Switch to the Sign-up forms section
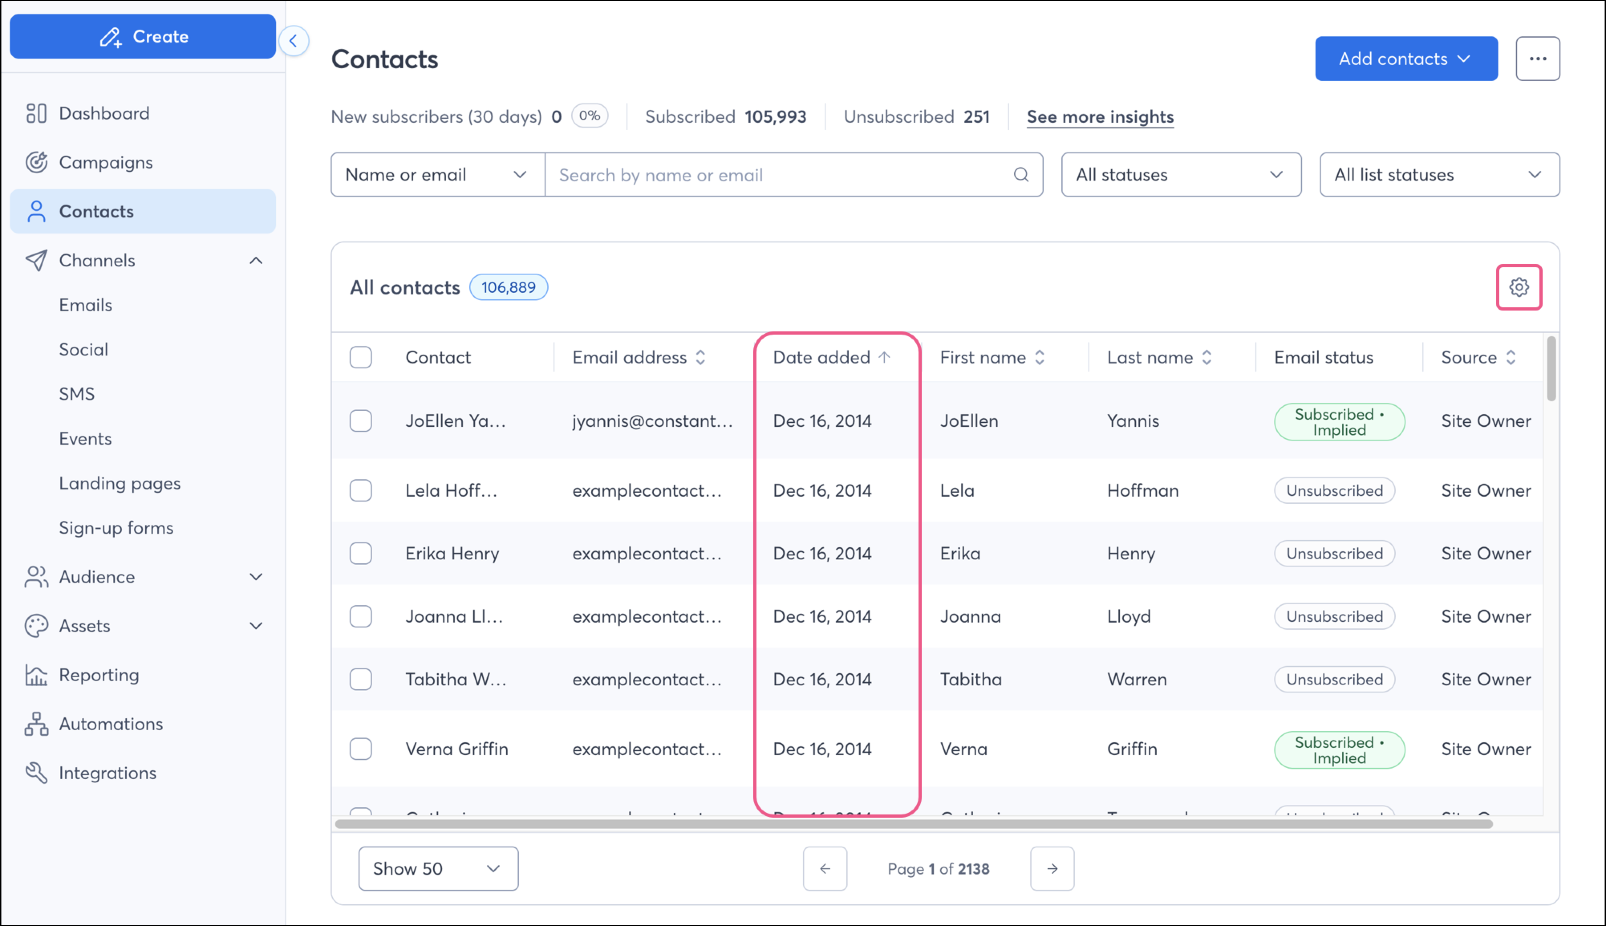Image resolution: width=1606 pixels, height=926 pixels. tap(116, 527)
